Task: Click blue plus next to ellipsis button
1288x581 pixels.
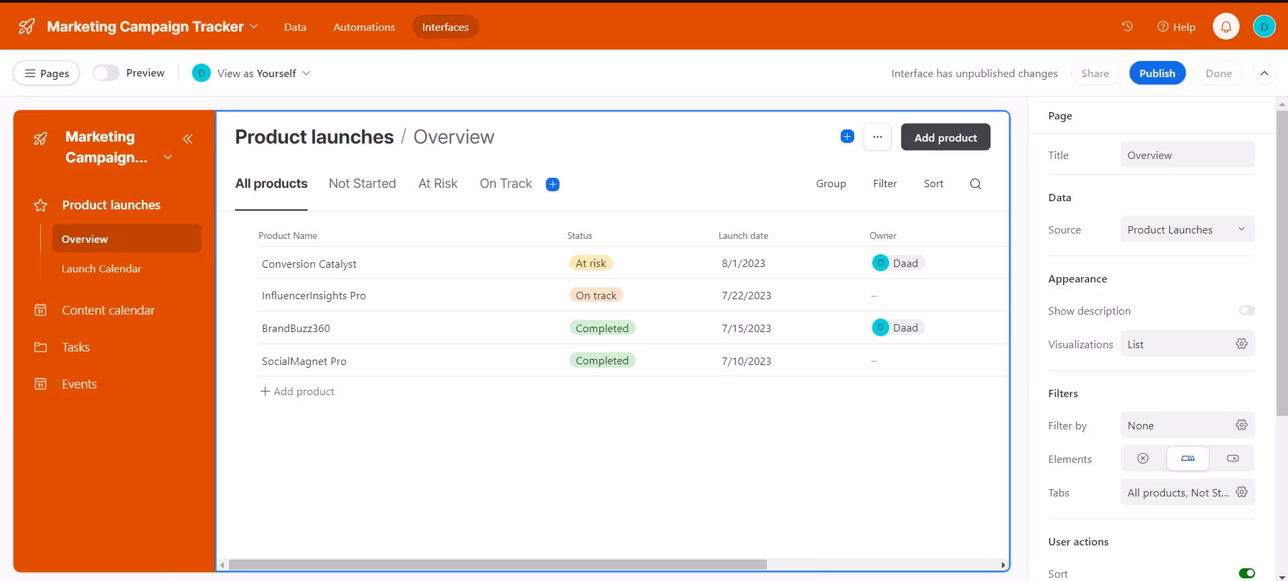Action: (847, 136)
